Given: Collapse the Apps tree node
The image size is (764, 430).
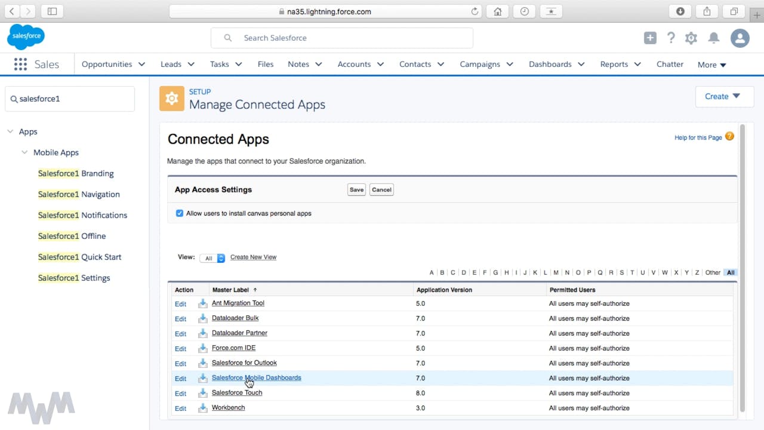Looking at the screenshot, I should pyautogui.click(x=10, y=131).
